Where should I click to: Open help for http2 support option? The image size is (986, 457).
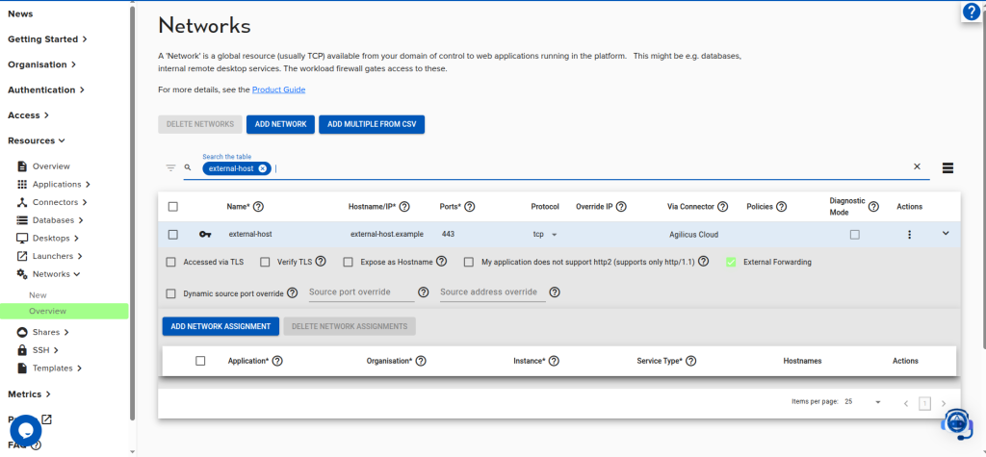(704, 262)
